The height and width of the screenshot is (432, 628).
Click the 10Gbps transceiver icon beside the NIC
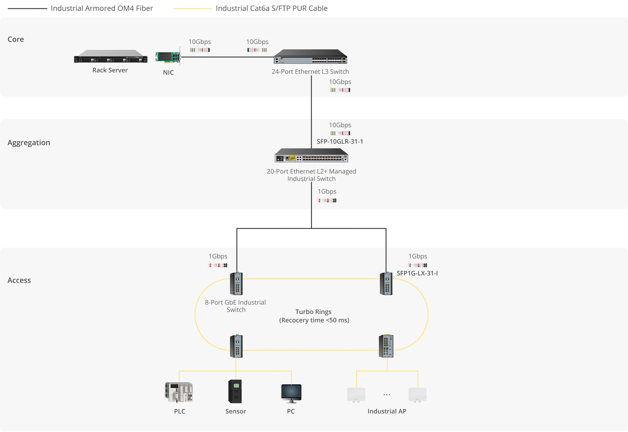200,50
